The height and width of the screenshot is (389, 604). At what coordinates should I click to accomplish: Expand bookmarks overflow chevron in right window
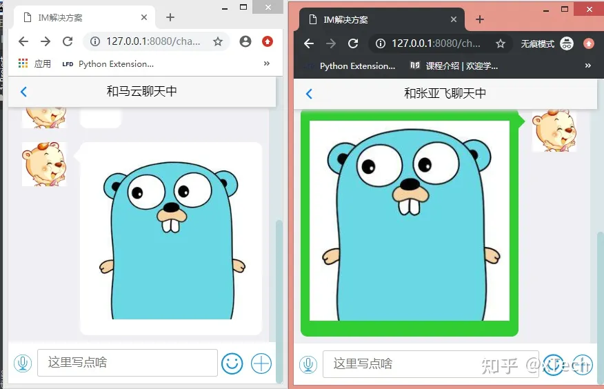[588, 66]
